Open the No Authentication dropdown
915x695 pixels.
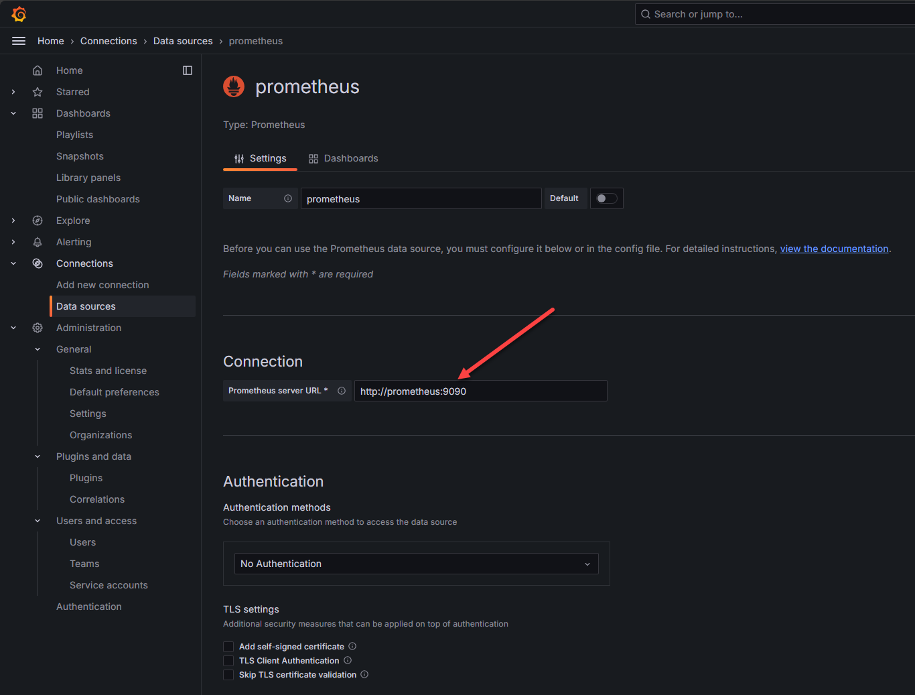415,564
